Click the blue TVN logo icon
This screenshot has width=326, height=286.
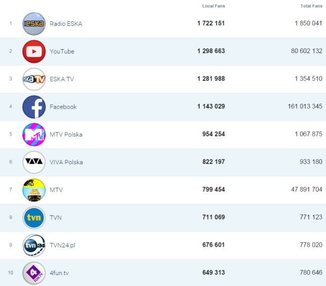tap(34, 217)
